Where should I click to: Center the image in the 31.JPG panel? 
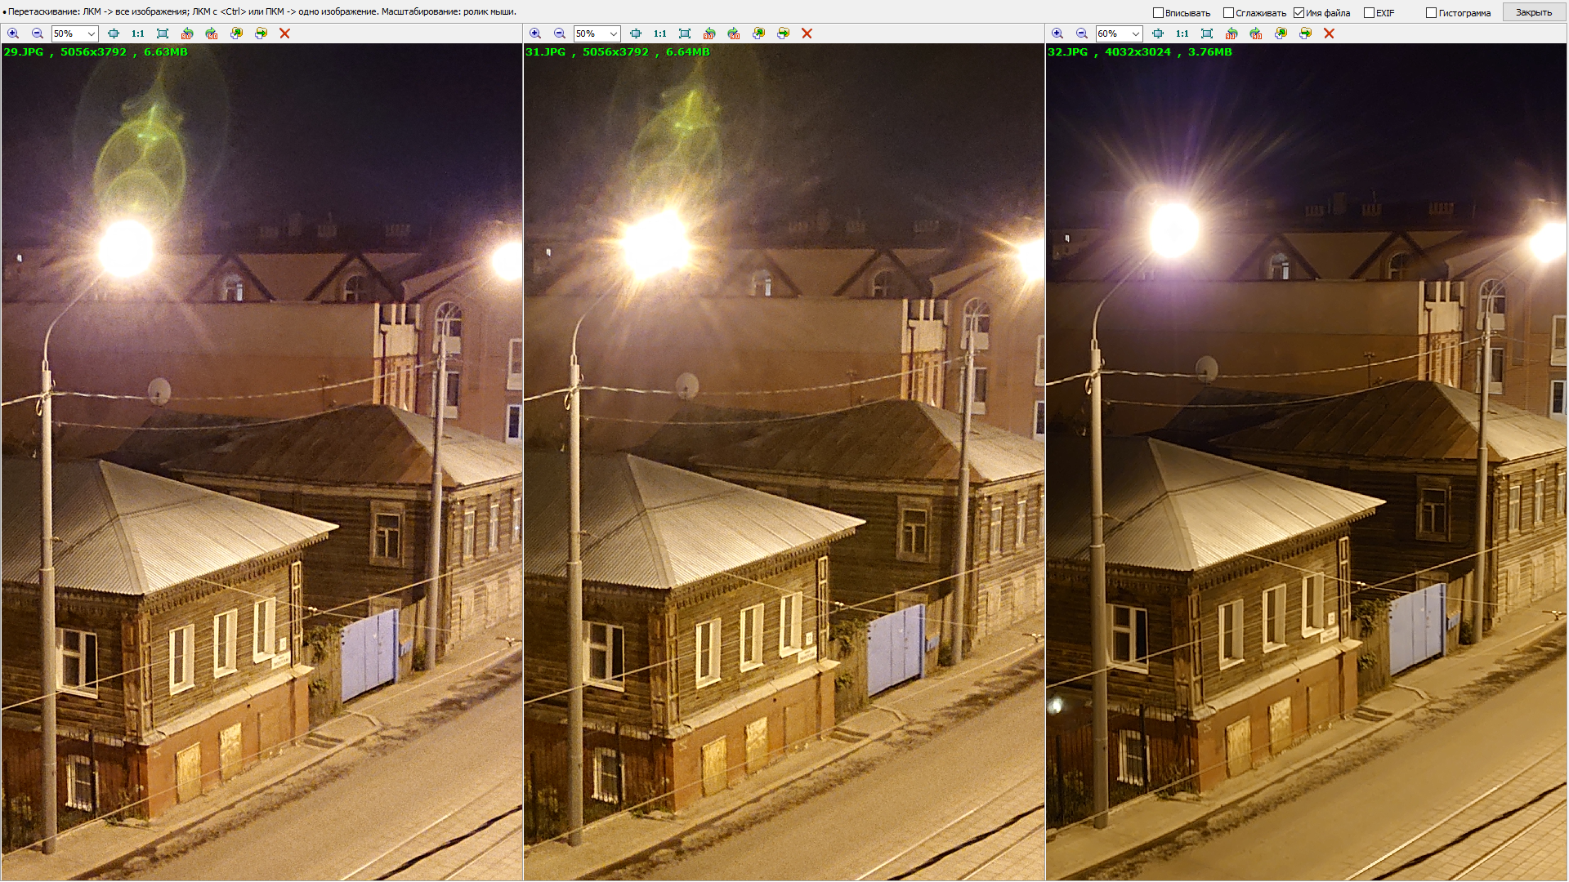[636, 33]
